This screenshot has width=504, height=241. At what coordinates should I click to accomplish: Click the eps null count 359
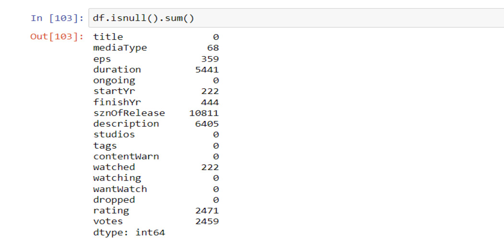pos(210,59)
